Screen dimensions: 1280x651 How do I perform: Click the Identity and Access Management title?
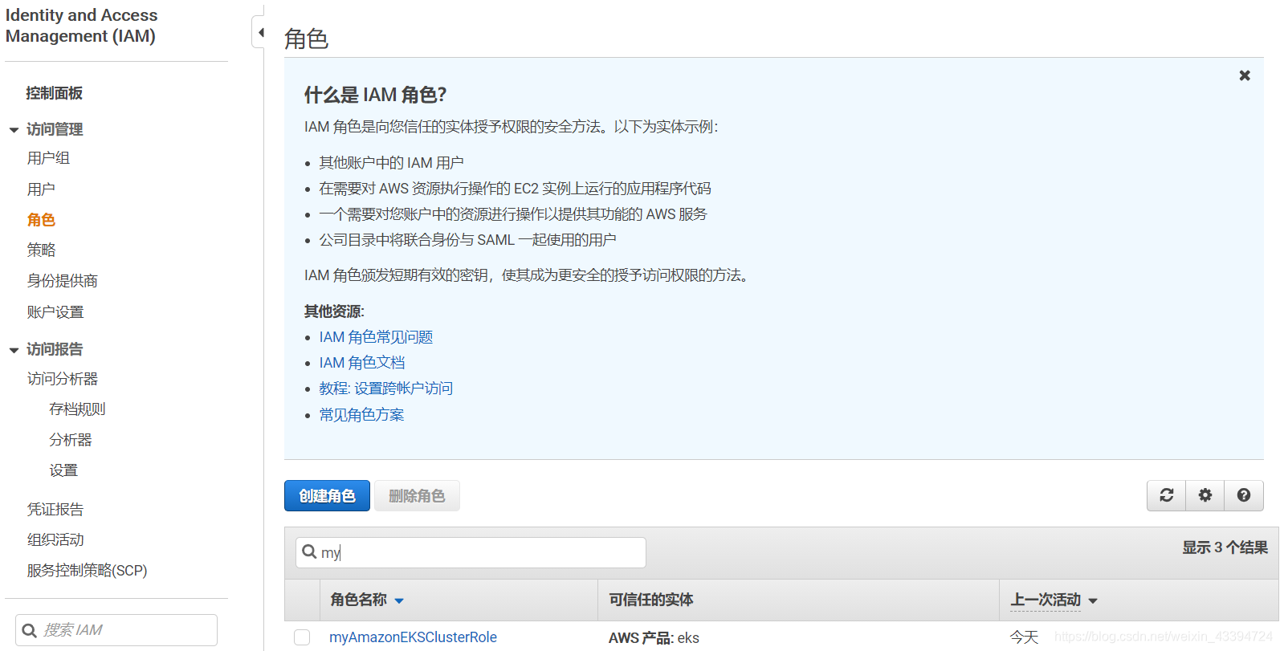tap(81, 26)
